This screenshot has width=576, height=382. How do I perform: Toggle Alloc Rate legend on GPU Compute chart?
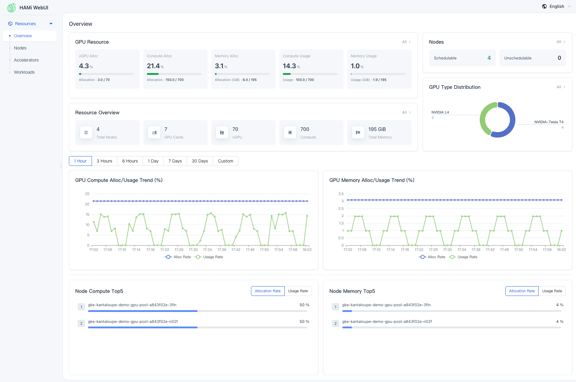click(x=178, y=257)
